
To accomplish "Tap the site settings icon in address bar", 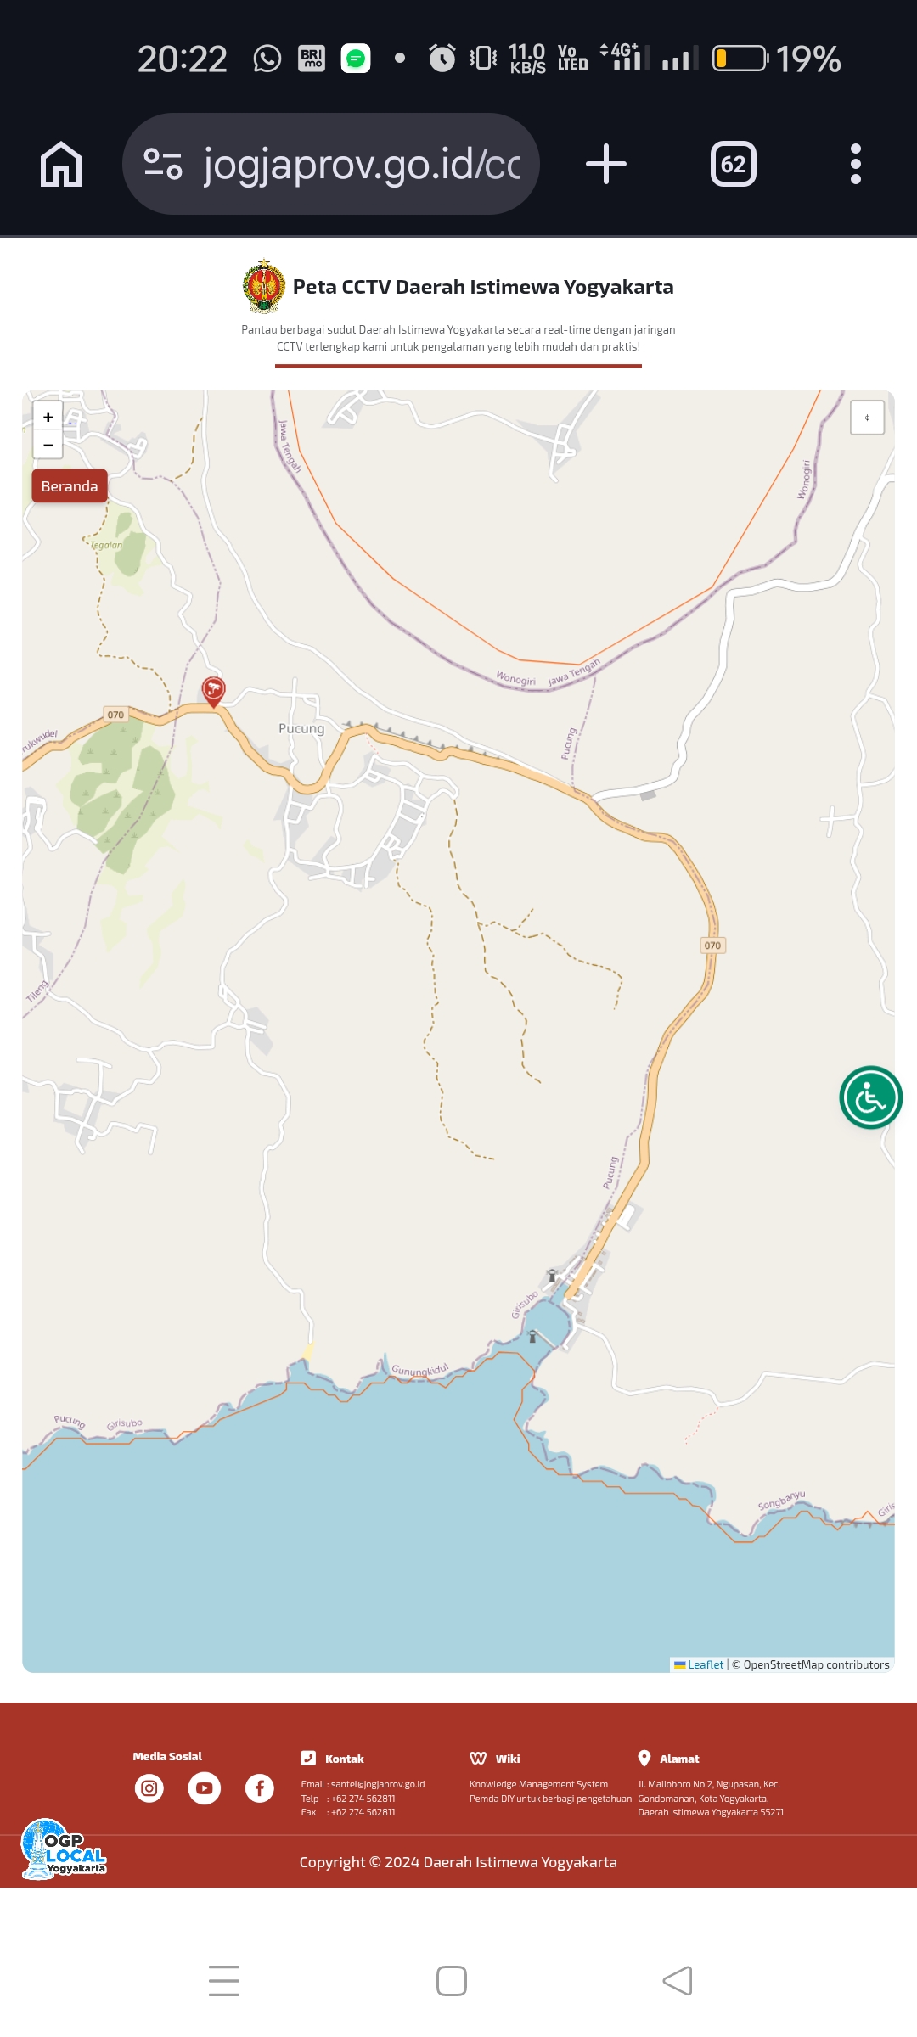I will click(163, 164).
